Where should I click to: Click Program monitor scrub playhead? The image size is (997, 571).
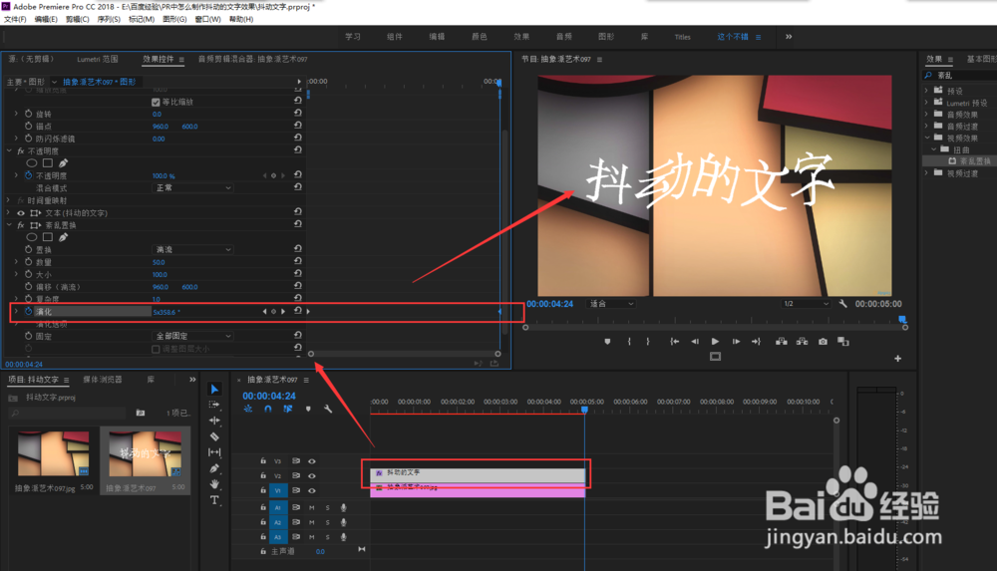click(x=902, y=319)
